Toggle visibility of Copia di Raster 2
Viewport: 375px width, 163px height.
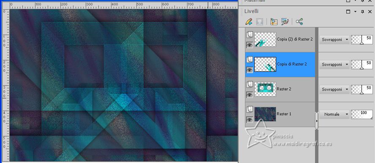pos(250,70)
